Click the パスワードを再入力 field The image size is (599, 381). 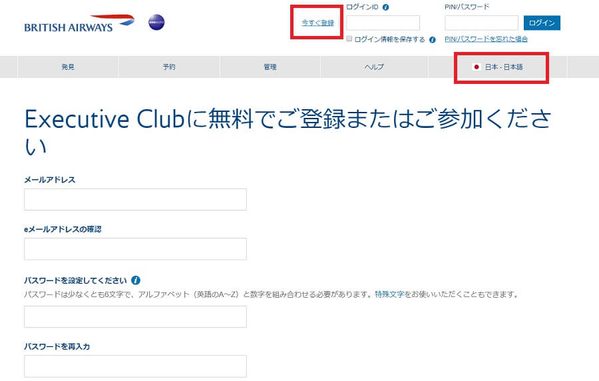click(x=135, y=366)
